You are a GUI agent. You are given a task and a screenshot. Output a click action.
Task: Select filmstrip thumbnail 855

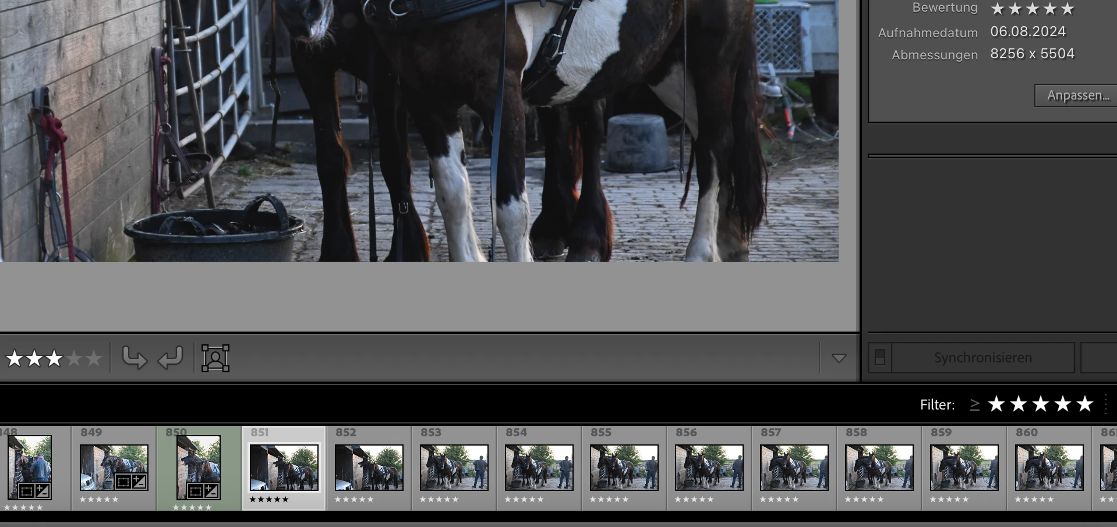pyautogui.click(x=624, y=468)
